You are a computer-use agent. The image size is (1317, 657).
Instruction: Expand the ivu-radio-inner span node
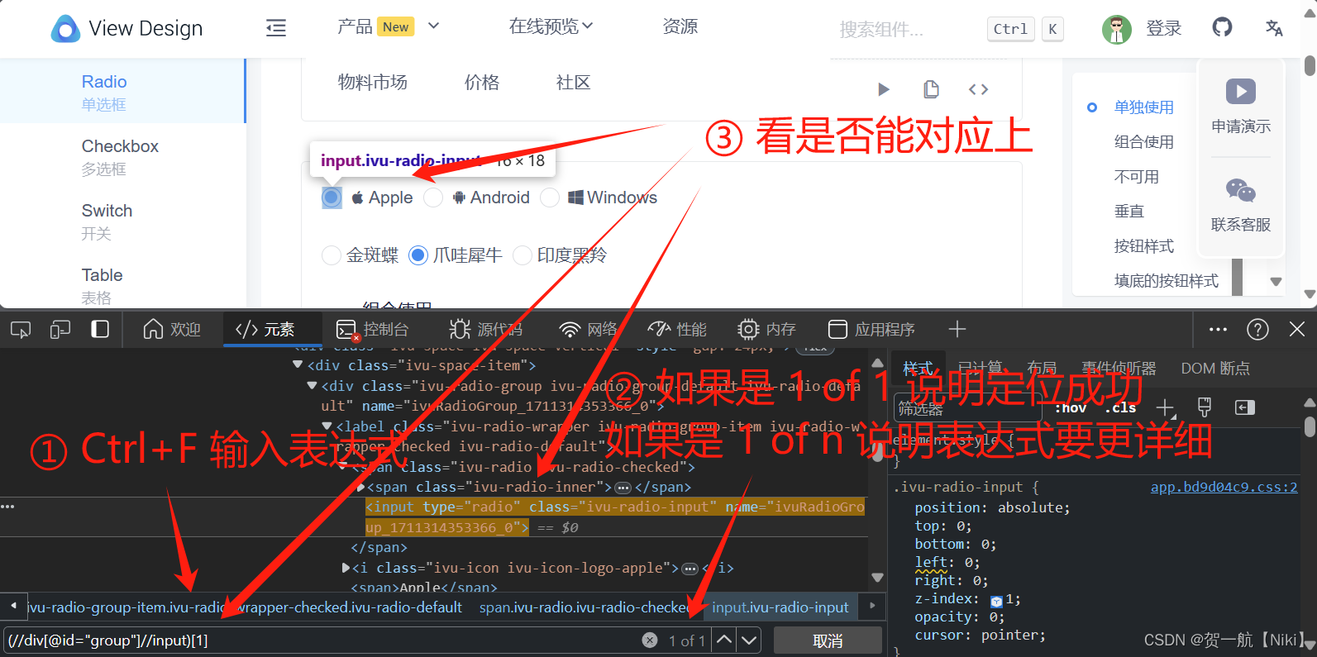point(360,487)
